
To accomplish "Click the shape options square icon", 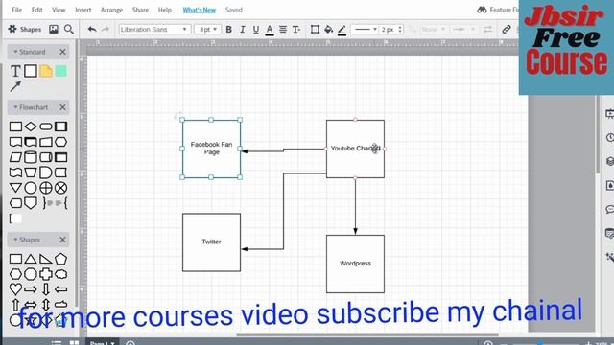I will [x=315, y=30].
